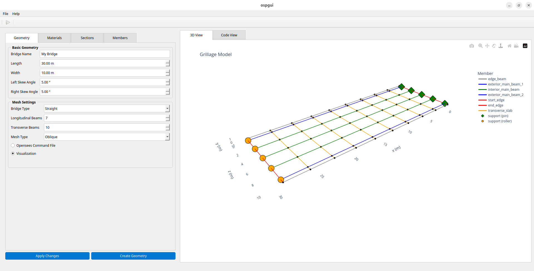Select the Orbital rotation tool
The image size is (534, 271).
pos(494,46)
